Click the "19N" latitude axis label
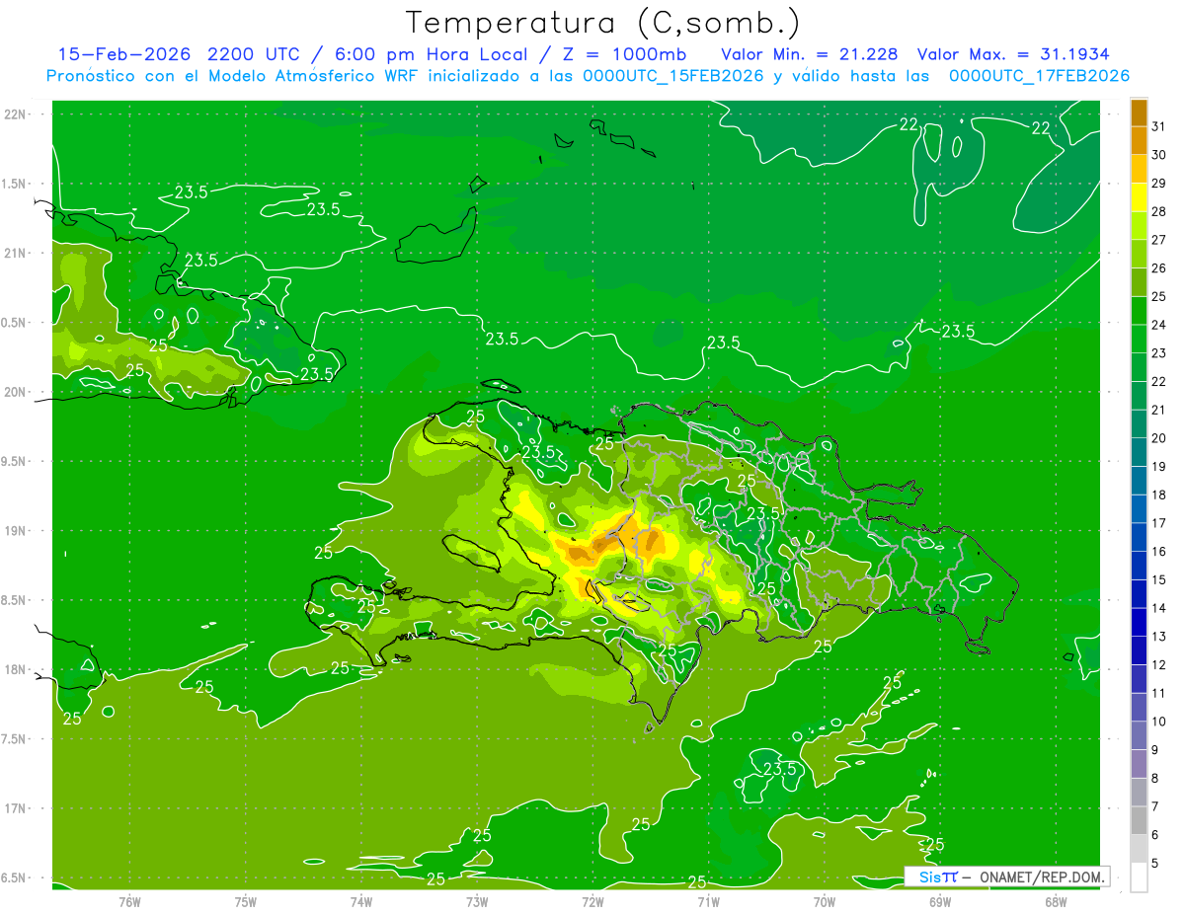The width and height of the screenshot is (1185, 915). 15,531
